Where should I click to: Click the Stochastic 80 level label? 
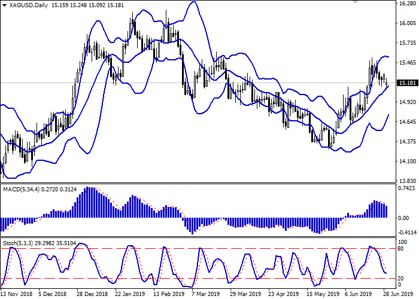pyautogui.click(x=402, y=248)
